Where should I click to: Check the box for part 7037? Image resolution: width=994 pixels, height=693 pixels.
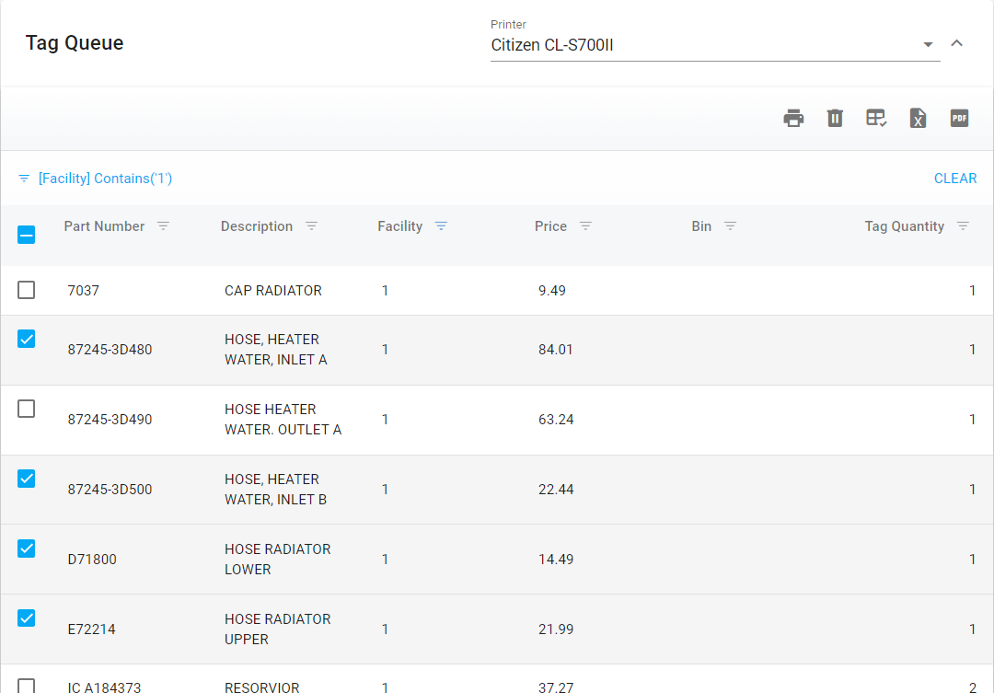coord(27,290)
